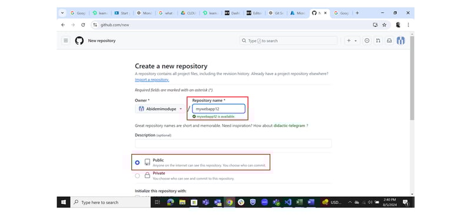Switch to the Git tab
The width and height of the screenshot is (471, 215).
click(x=276, y=13)
